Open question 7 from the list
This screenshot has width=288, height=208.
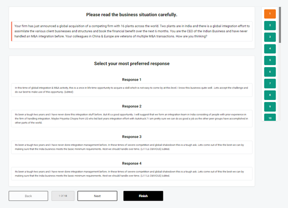270,84
